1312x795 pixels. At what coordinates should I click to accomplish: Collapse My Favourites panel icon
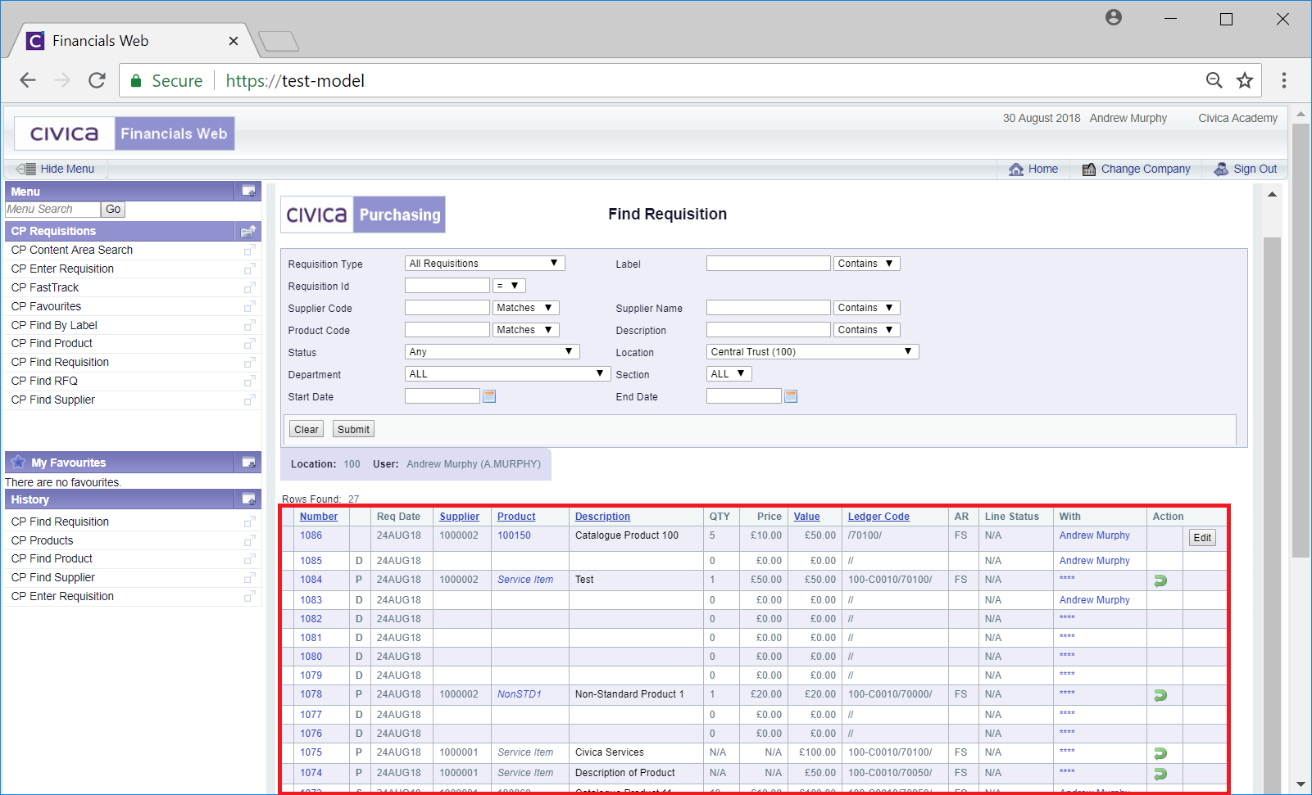248,463
